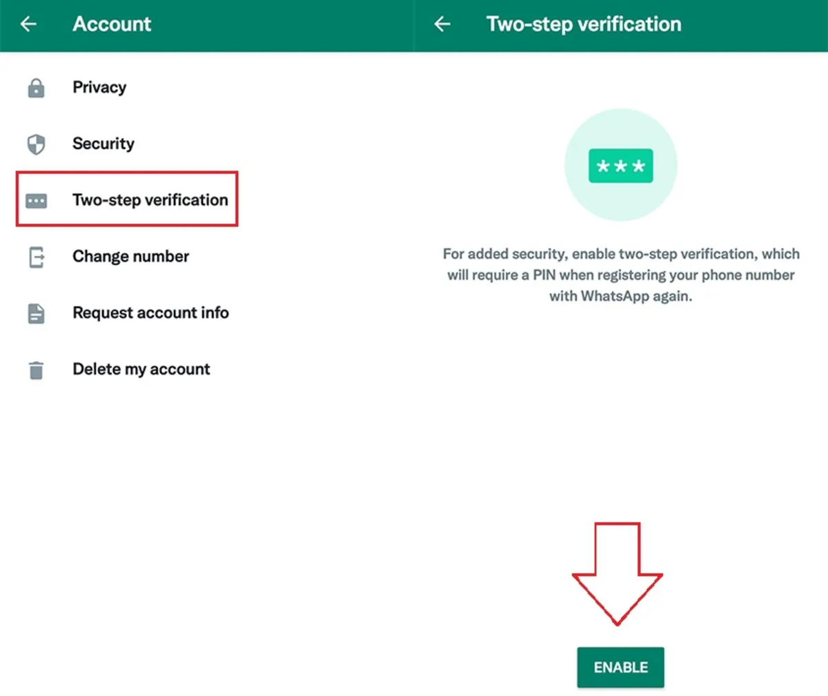This screenshot has width=828, height=696.
Task: Open the Change number option
Action: pos(130,256)
